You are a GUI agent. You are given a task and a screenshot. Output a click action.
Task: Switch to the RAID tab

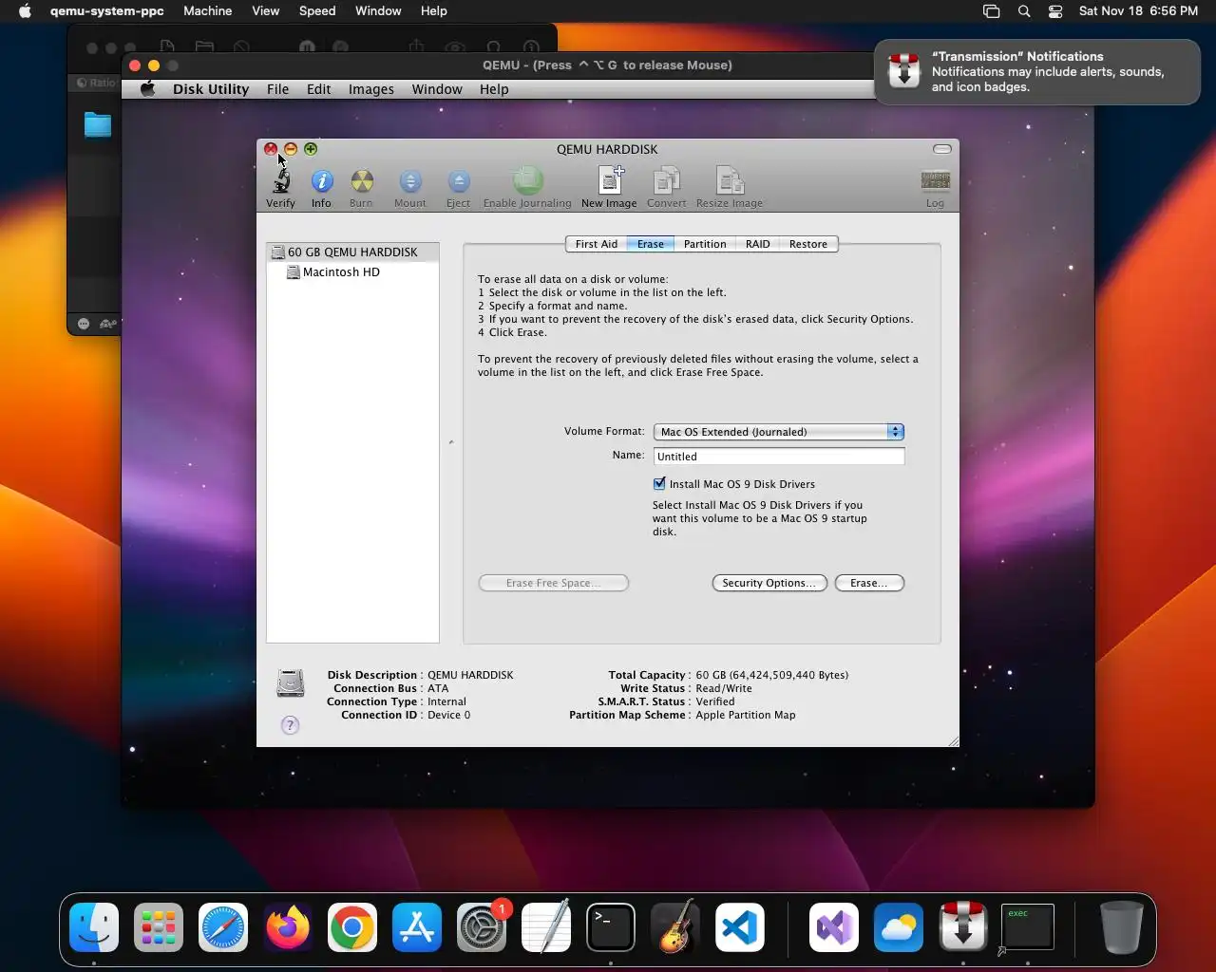coord(758,244)
